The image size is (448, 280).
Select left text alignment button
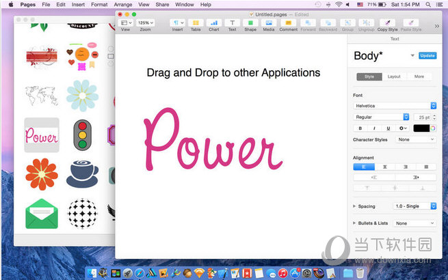pos(363,166)
